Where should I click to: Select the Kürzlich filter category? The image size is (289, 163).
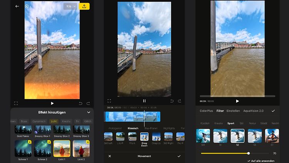click(205, 123)
